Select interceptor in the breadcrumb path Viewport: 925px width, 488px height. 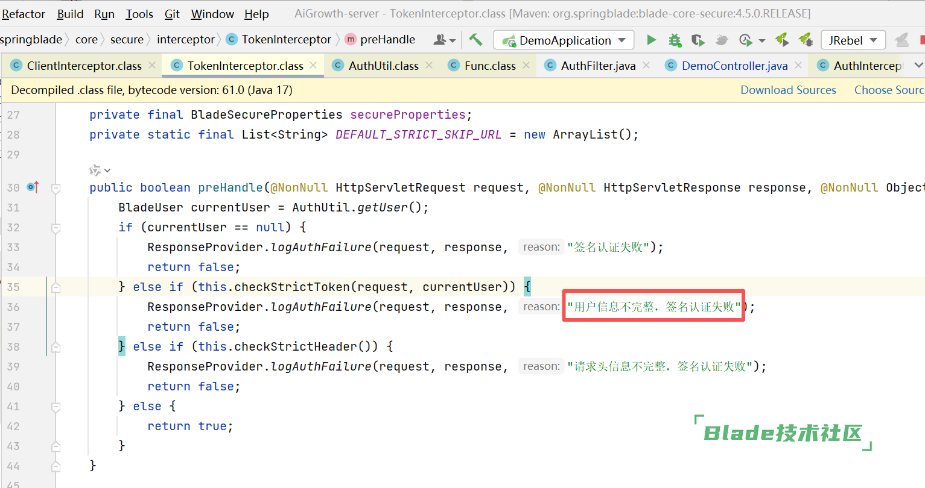point(186,39)
